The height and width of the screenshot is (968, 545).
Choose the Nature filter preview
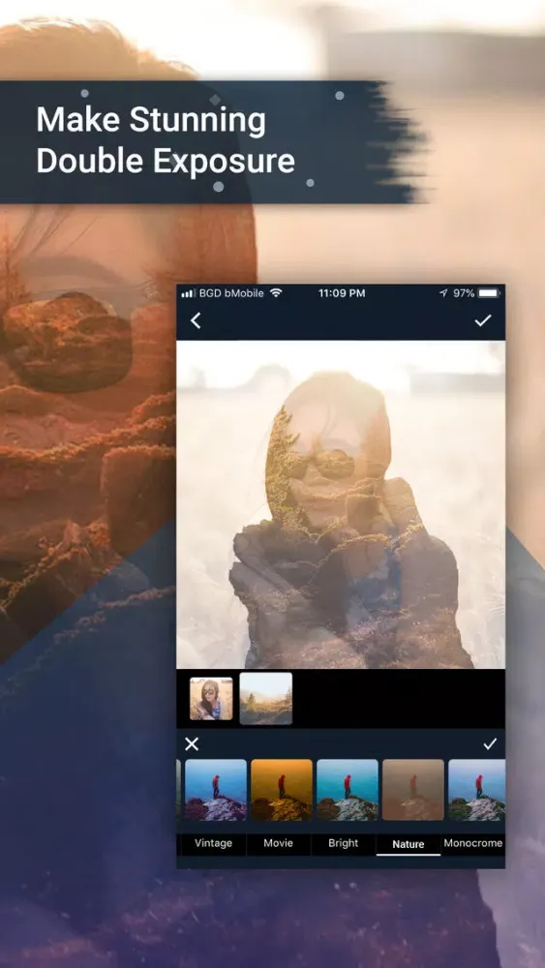[x=413, y=790]
